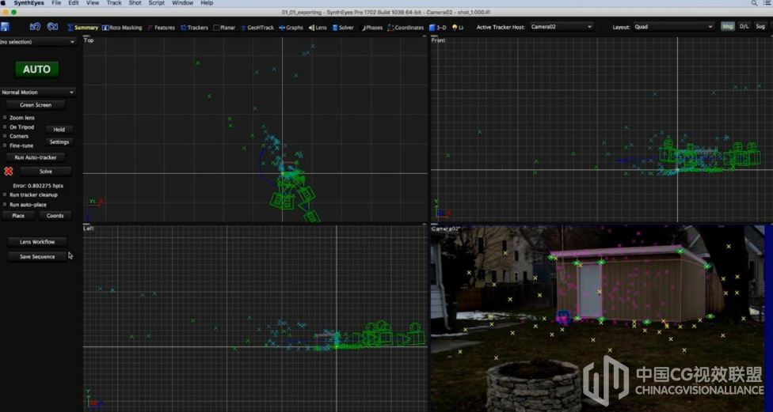Click the Solve button

click(x=46, y=172)
